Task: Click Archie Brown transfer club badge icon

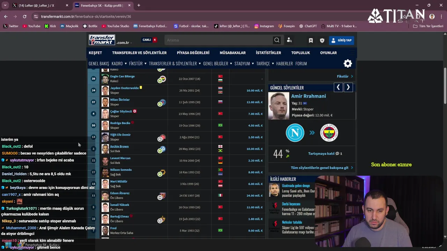Action: 162,149
